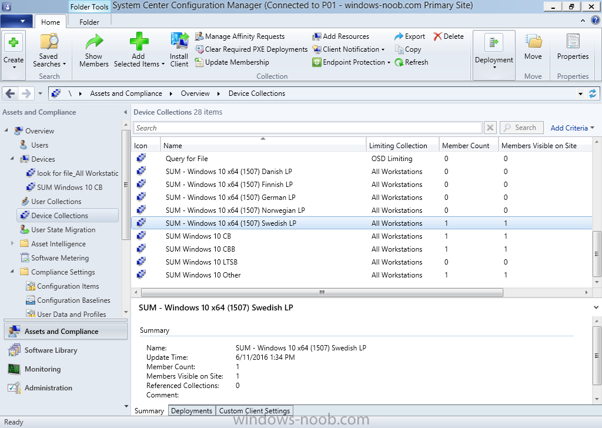Click the Properties icon
This screenshot has width=602, height=428.
[x=573, y=41]
